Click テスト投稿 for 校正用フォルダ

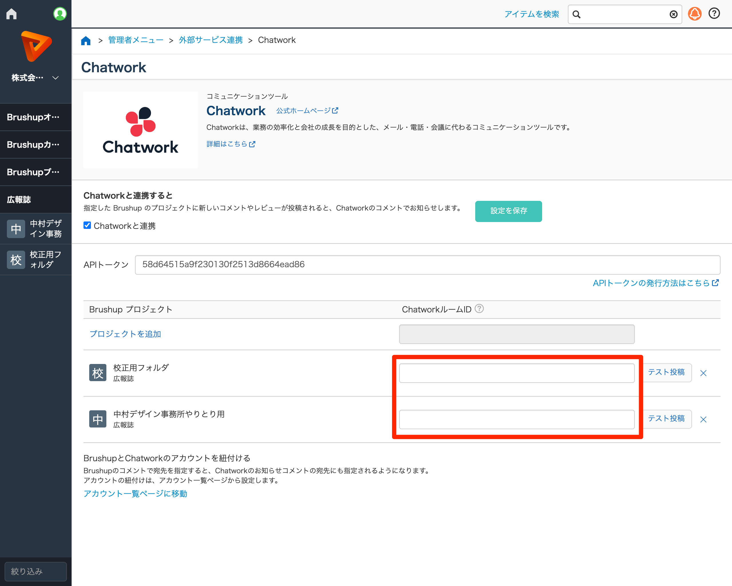click(666, 372)
